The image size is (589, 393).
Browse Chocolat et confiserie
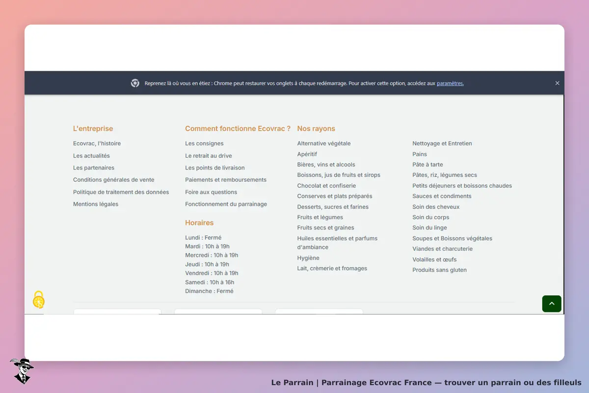(326, 186)
